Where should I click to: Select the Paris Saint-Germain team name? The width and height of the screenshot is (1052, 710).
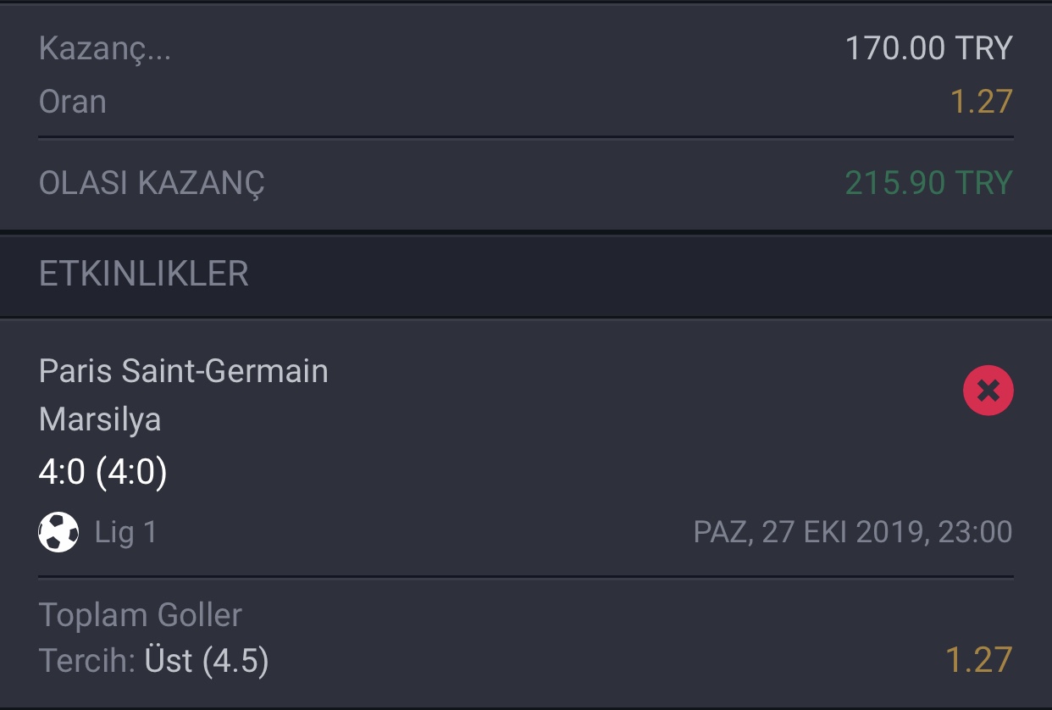pyautogui.click(x=184, y=371)
